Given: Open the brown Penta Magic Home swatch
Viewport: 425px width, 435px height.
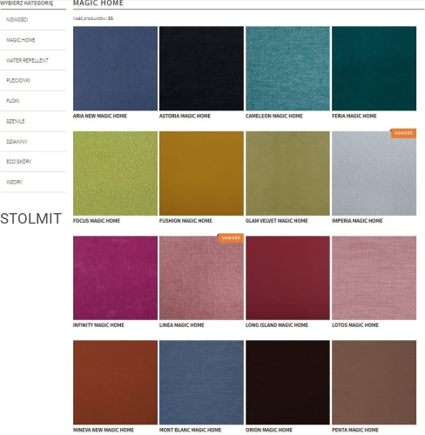Looking at the screenshot, I should 374,383.
